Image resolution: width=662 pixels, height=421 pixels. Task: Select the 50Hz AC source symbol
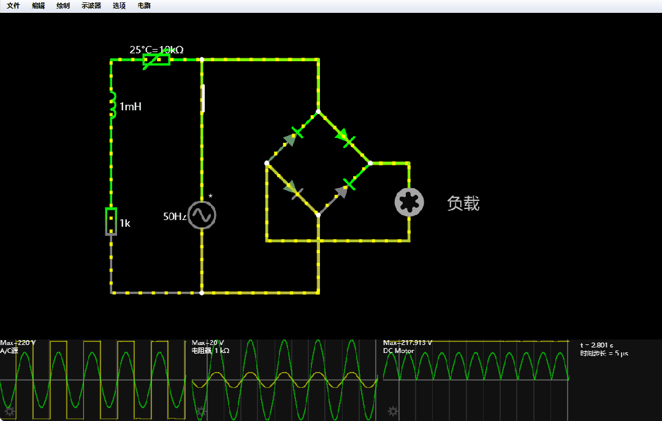pyautogui.click(x=202, y=215)
